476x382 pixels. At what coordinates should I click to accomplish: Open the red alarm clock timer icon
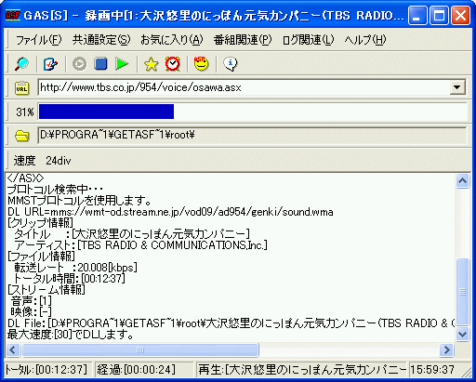click(173, 64)
